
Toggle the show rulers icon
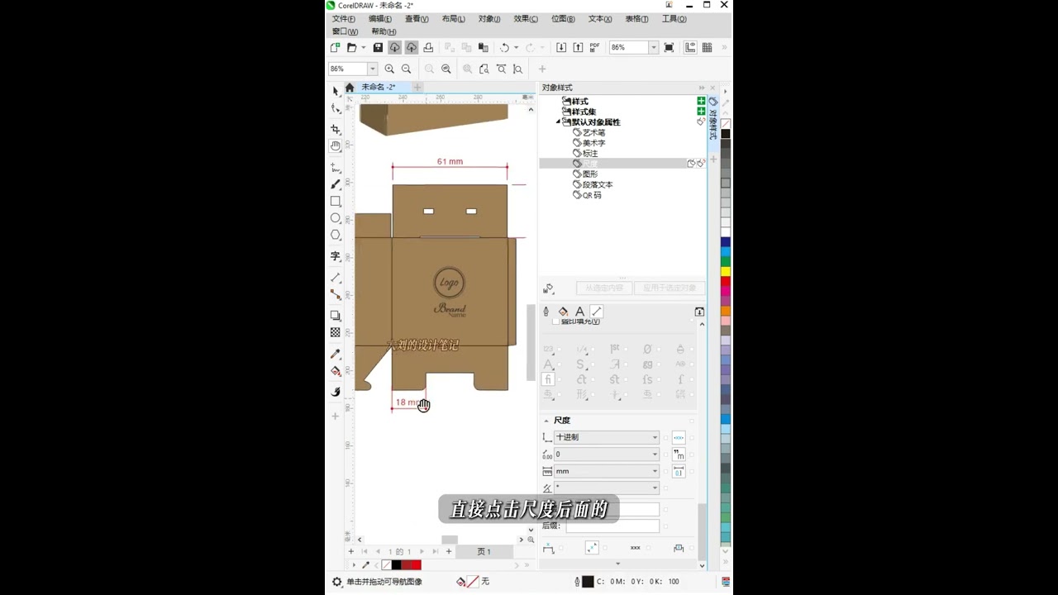[690, 48]
